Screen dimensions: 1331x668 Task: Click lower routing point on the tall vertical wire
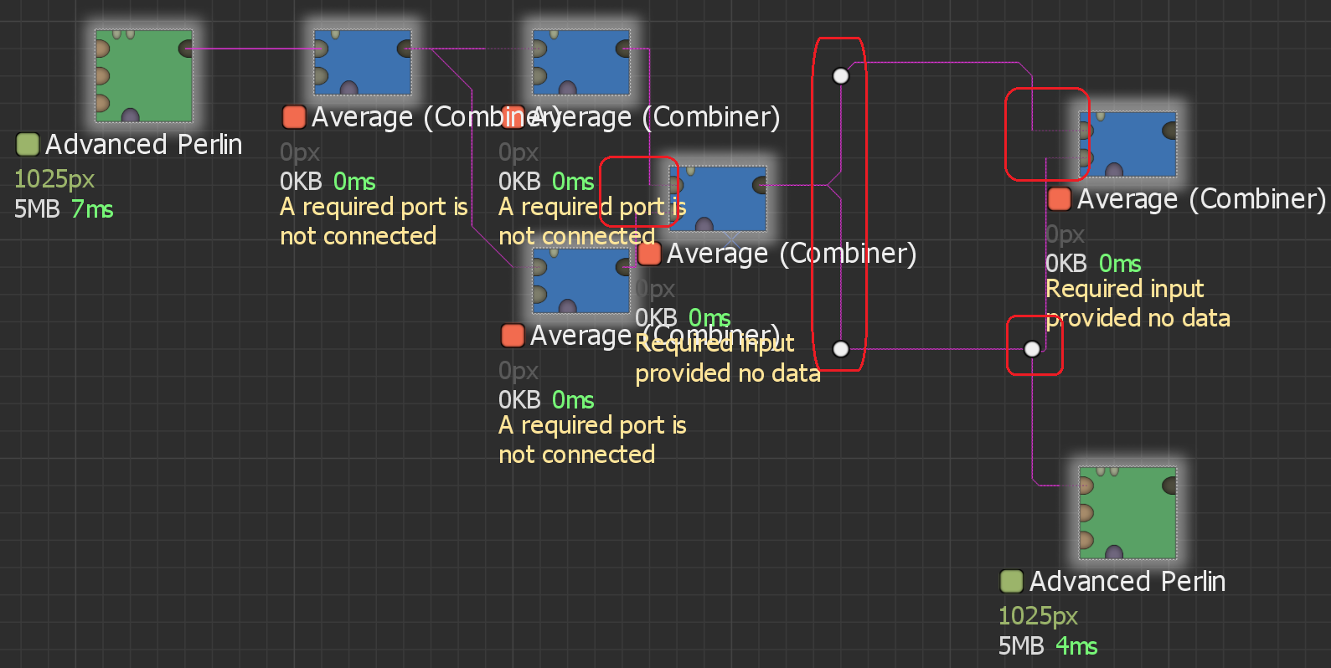(x=841, y=349)
